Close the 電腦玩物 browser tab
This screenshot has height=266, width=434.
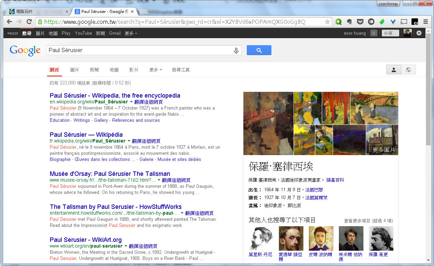click(x=67, y=12)
